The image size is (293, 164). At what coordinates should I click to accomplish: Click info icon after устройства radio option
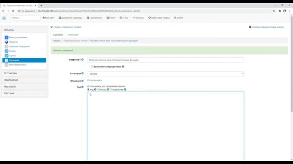click(125, 90)
